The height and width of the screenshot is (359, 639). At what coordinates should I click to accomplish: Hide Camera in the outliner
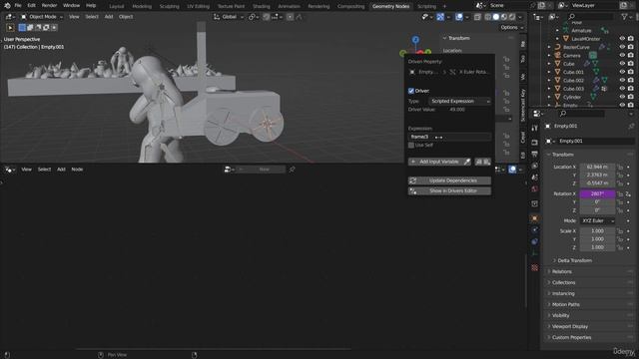[x=622, y=56]
